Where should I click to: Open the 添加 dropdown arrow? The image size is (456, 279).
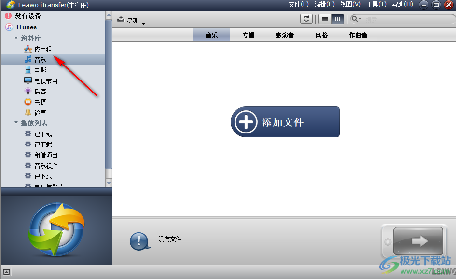[143, 24]
